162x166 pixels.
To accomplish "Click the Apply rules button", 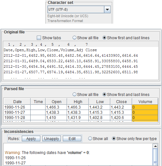I will tap(31, 139).
